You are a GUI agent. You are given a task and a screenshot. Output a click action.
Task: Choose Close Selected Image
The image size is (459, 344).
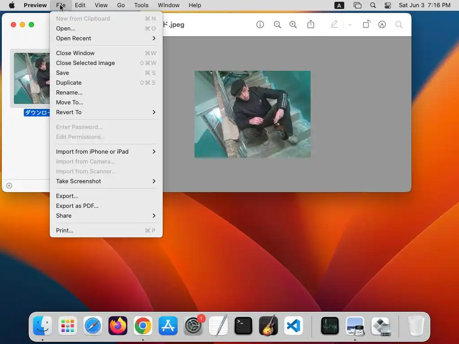tap(106, 63)
